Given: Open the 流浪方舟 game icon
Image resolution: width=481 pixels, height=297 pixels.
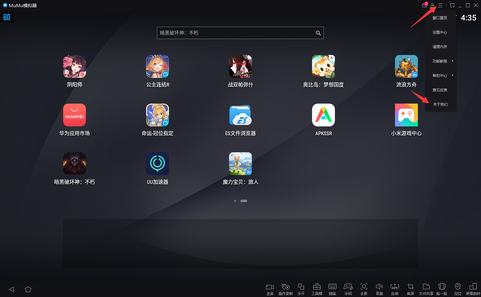Looking at the screenshot, I should coord(406,66).
